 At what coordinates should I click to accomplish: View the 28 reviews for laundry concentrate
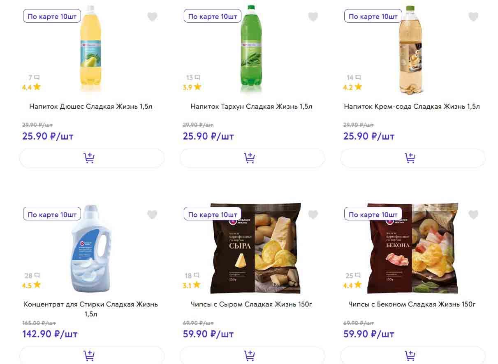tap(32, 275)
